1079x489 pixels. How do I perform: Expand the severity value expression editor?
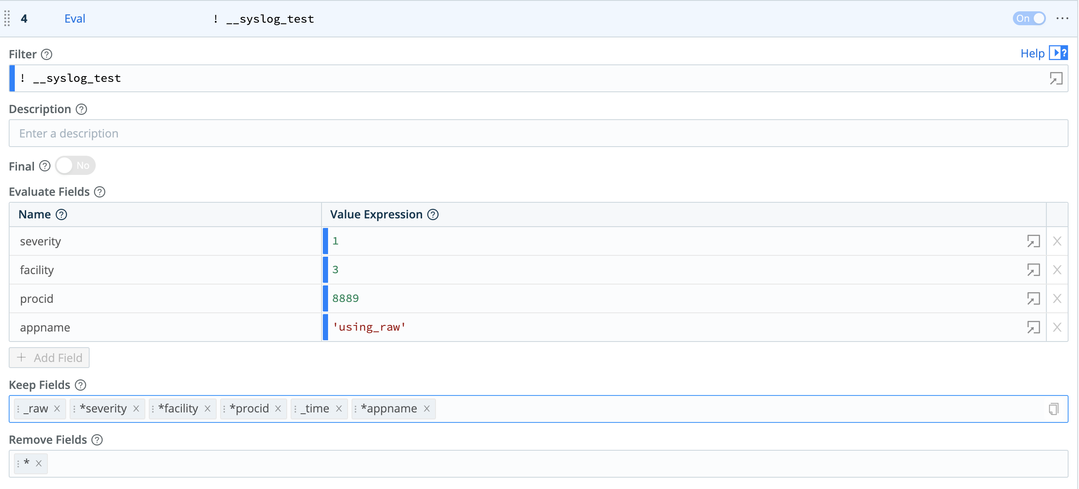(x=1033, y=241)
